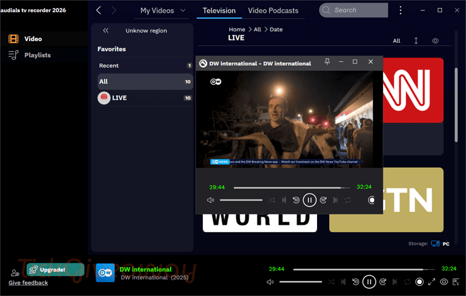Go forward with the right arrow
This screenshot has height=296, width=466.
pos(114,10)
